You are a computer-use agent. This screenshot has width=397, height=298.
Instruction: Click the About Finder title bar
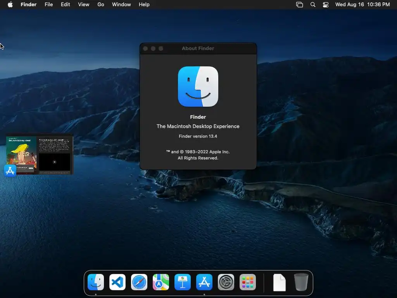(198, 49)
